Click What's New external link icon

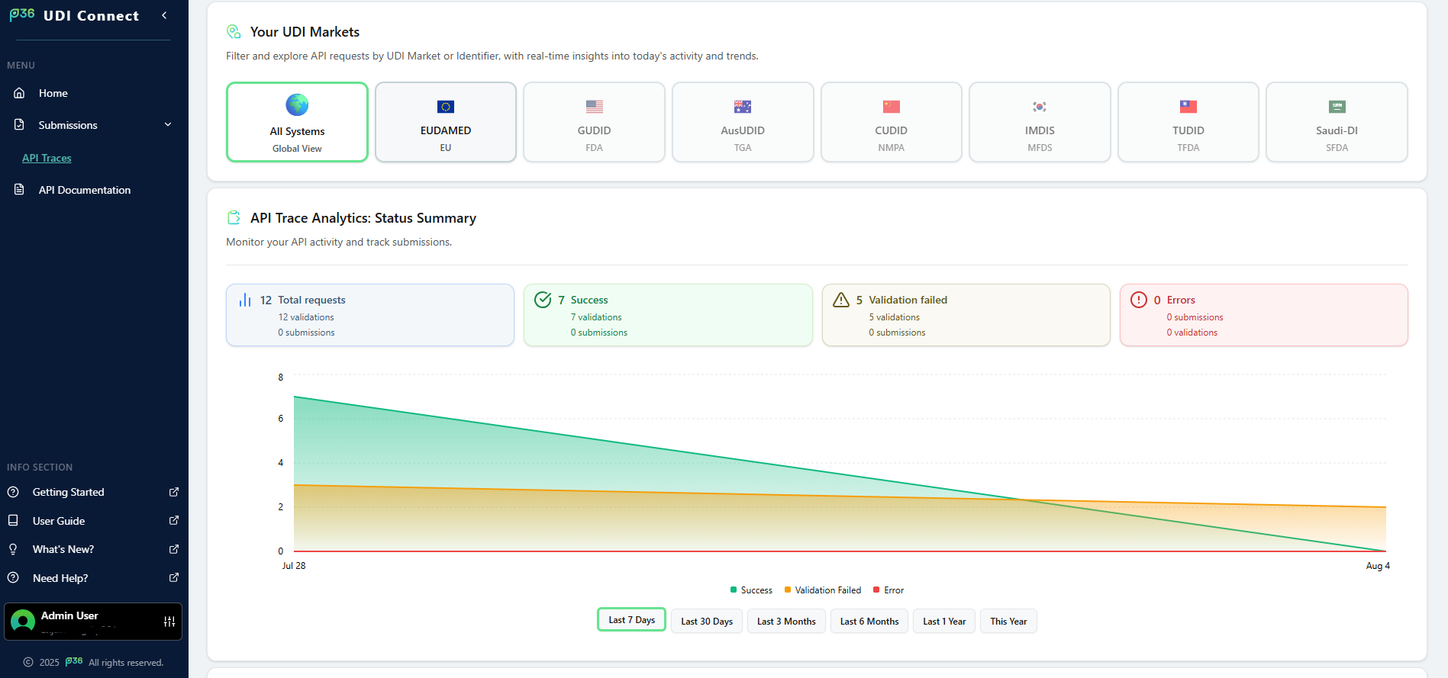coord(174,549)
